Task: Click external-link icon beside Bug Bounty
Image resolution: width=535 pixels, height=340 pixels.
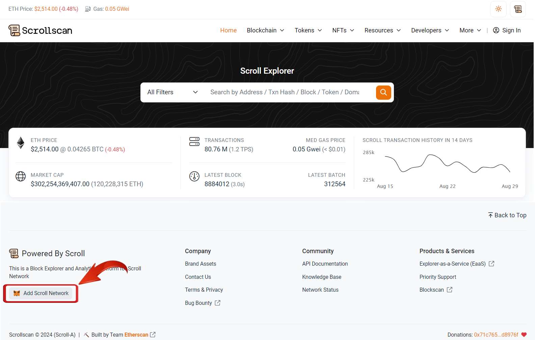Action: 217,303
